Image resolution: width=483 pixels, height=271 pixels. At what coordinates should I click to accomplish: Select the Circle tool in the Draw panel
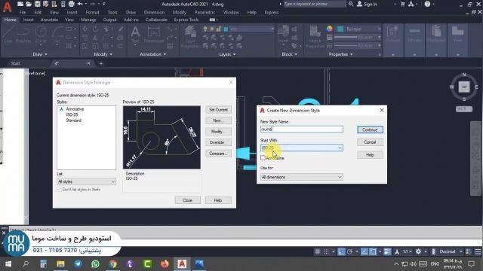(x=41, y=35)
